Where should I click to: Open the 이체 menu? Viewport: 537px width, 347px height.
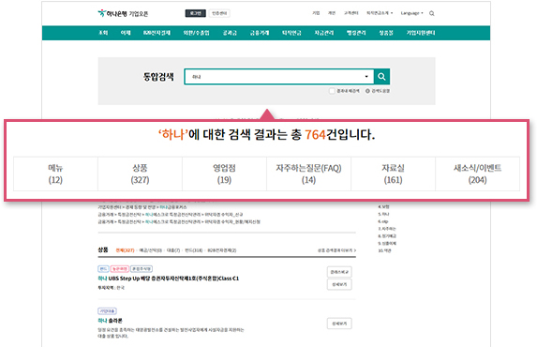(x=126, y=33)
